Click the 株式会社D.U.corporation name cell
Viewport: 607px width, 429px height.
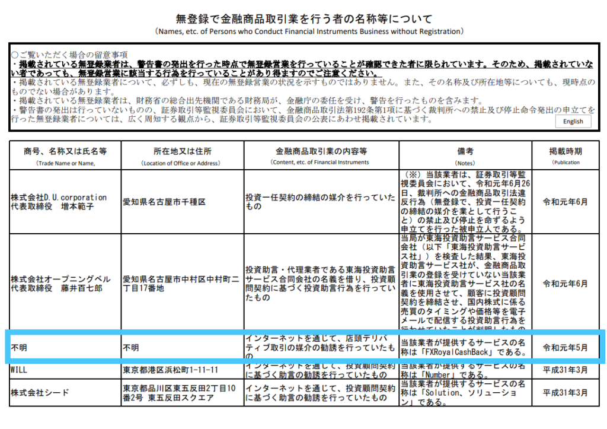coord(59,202)
